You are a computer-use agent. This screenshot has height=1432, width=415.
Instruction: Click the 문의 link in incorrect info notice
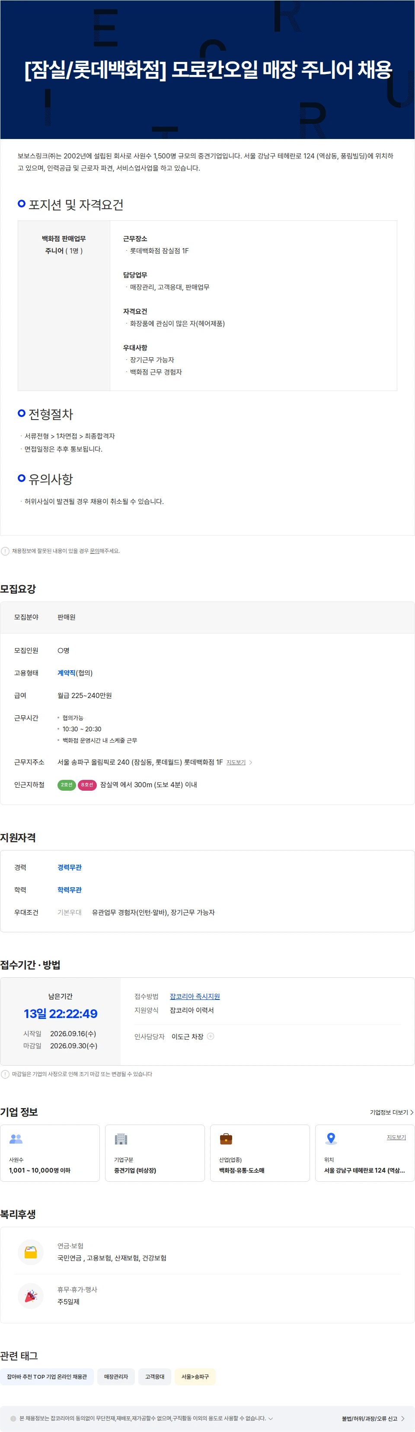(94, 551)
